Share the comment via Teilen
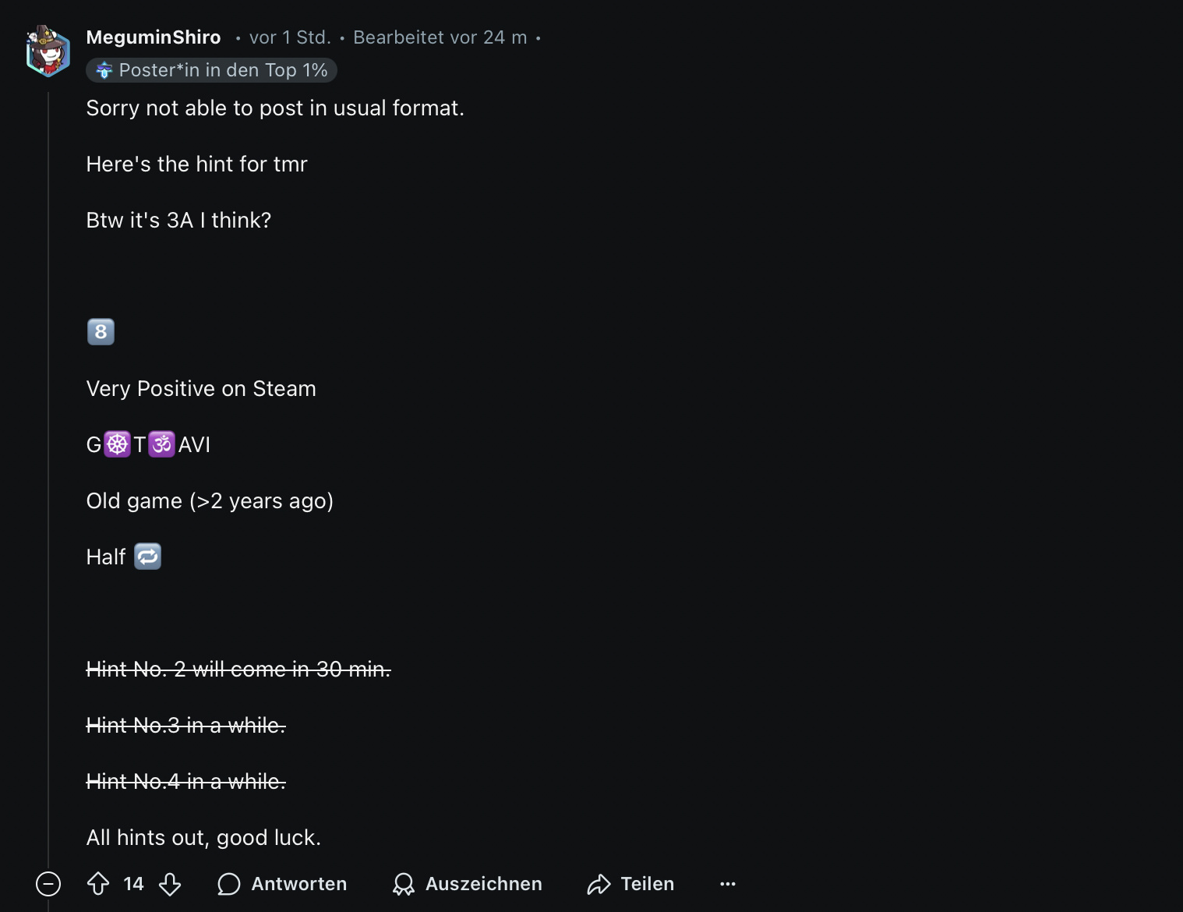The width and height of the screenshot is (1183, 912). click(630, 884)
